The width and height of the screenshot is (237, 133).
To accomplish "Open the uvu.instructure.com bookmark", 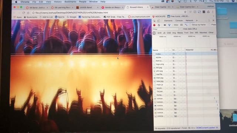I will coord(139,17).
